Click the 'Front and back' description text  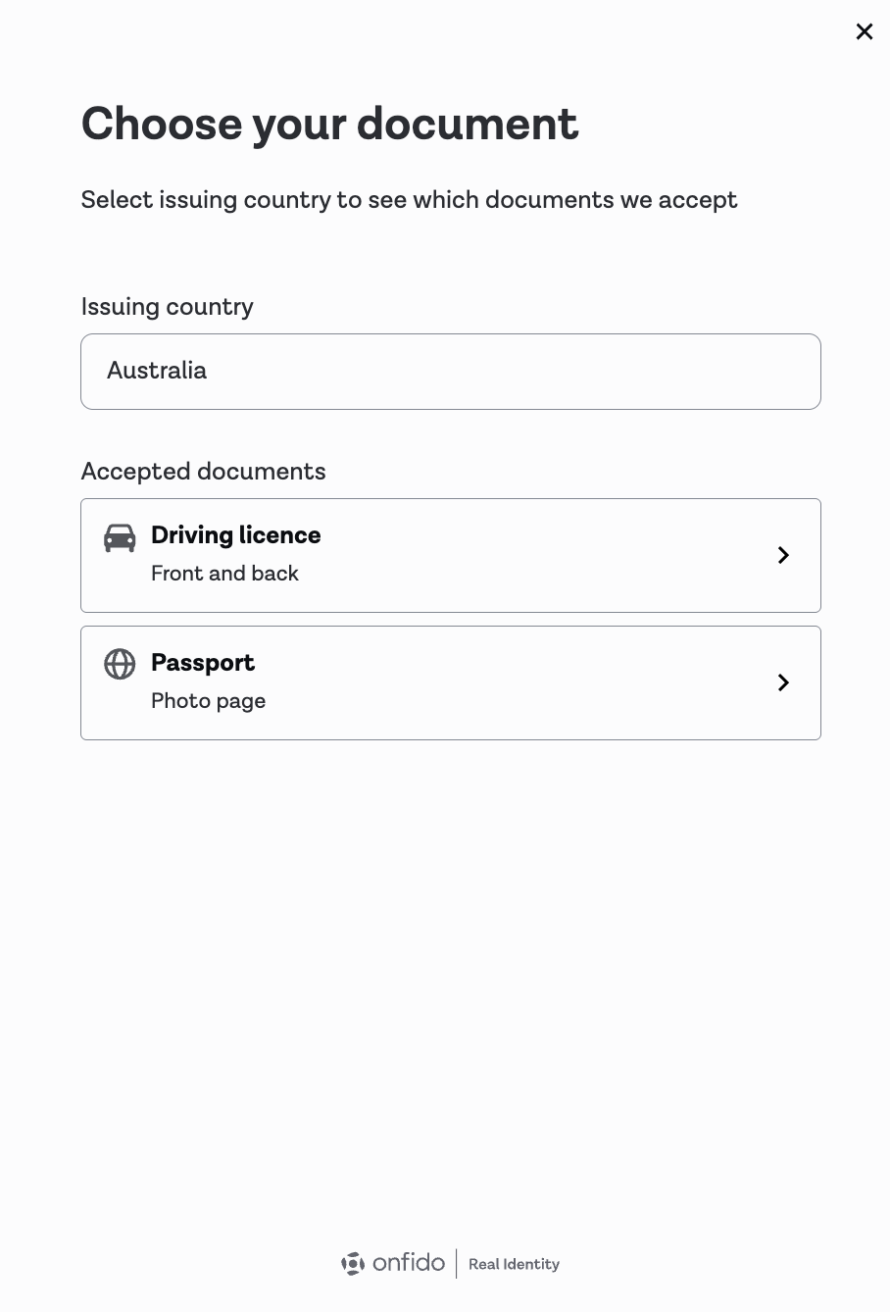224,574
